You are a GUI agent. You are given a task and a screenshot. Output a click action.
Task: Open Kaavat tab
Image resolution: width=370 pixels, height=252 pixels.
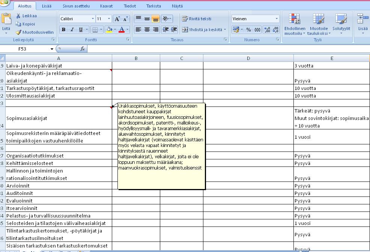coord(106,6)
